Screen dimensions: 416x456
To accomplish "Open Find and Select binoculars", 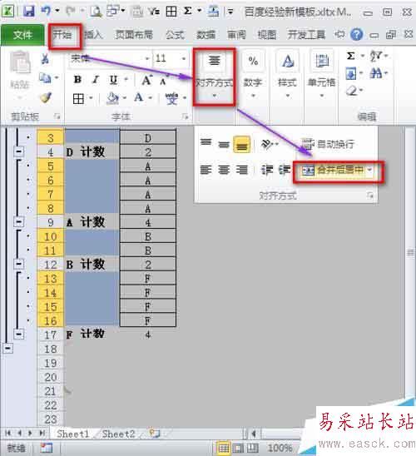I will tap(375, 73).
